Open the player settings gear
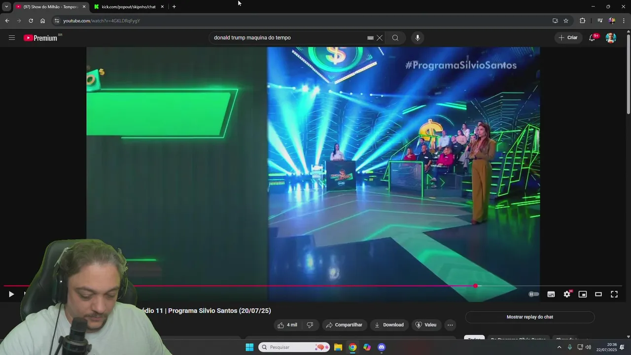Viewport: 631px width, 355px height. click(567, 294)
